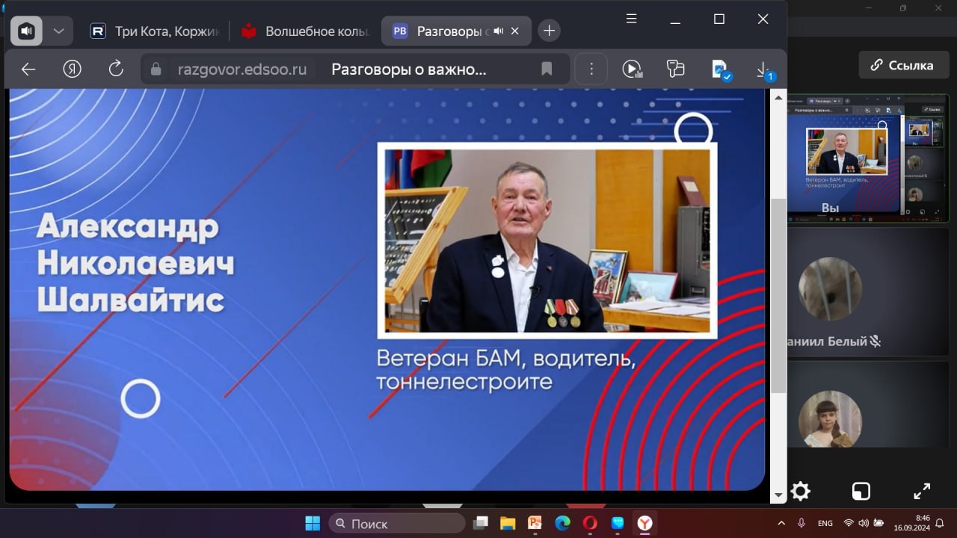Screen dimensions: 957x538
Task: Open the Windows Start menu
Action: pos(313,523)
